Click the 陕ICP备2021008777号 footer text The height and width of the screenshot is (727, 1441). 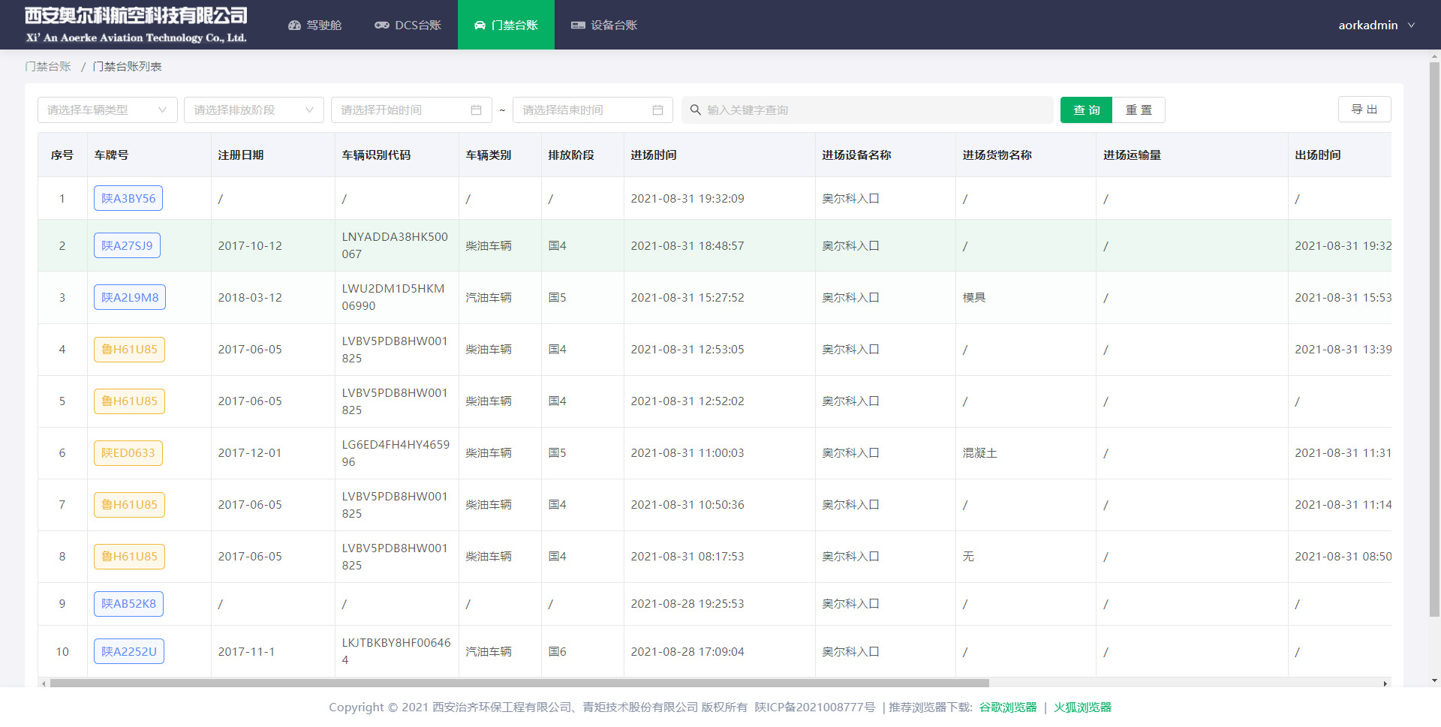point(814,707)
